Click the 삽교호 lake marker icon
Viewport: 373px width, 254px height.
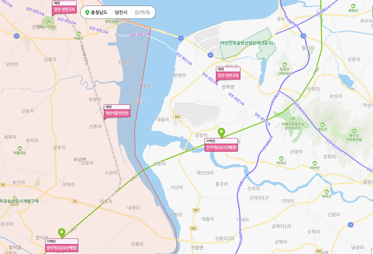tap(140, 98)
